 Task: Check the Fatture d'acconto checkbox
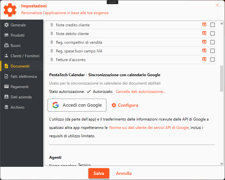point(212,59)
